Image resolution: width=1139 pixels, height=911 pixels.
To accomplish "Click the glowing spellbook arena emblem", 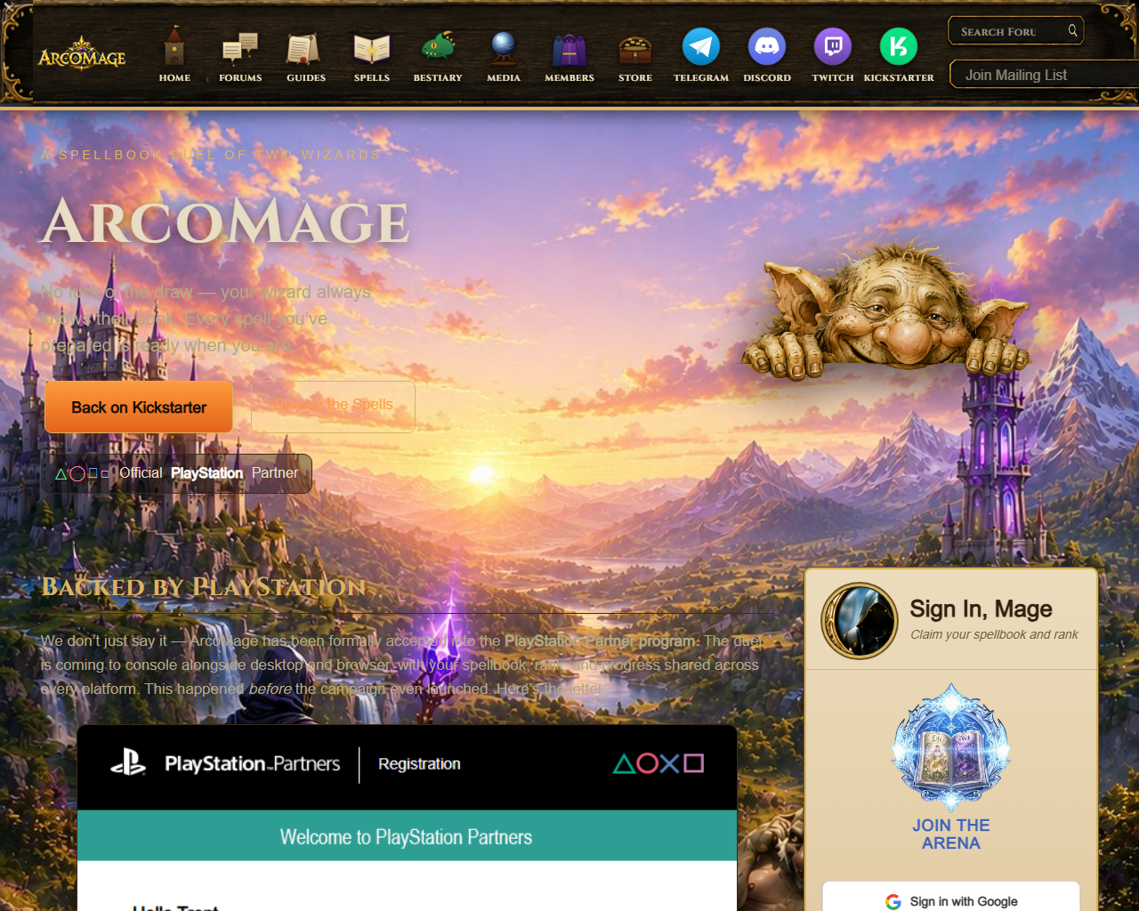I will [951, 747].
